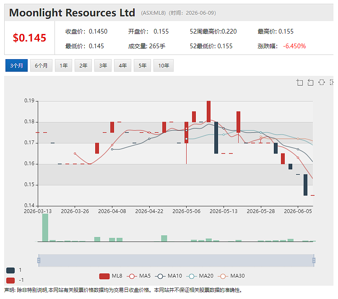Click the MA30 marker at 2026-06-05
This screenshot has height=299, width=338.
(298, 139)
